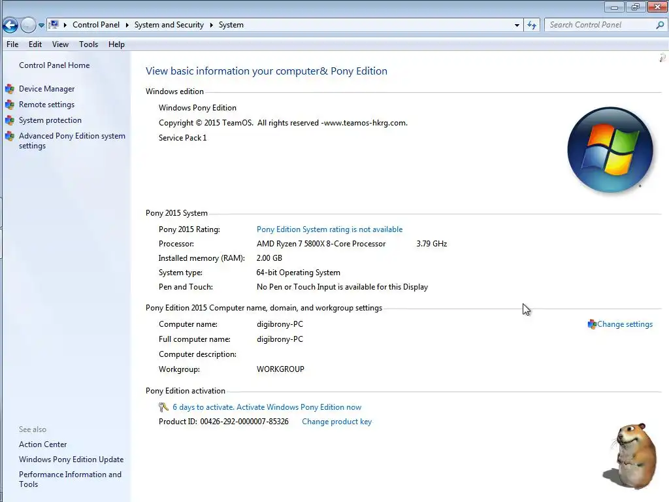
Task: Click computer name value digibrony-PC
Action: 280,324
